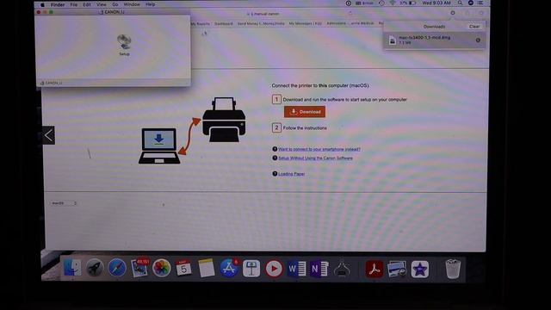The image size is (551, 310).
Task: Open Notification Center from menu bar
Action: pos(480,3)
